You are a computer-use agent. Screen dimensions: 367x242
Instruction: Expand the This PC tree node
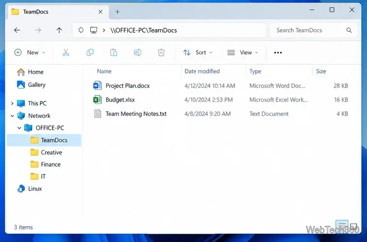(x=12, y=104)
